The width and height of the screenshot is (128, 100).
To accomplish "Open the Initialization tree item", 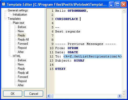I will pos(20,15).
